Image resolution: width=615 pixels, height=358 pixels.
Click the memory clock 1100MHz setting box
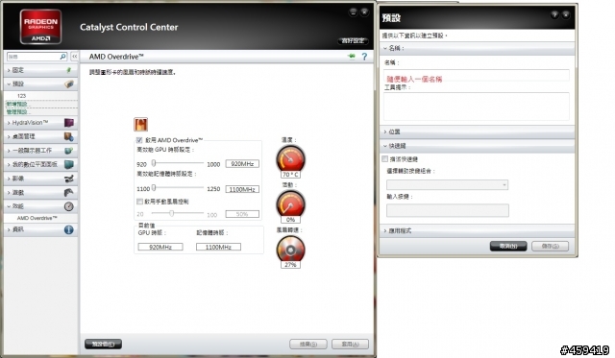pyautogui.click(x=242, y=189)
